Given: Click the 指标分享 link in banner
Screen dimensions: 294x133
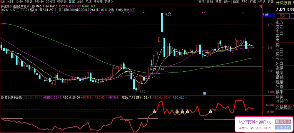Looking at the screenshot, I should [283, 122].
